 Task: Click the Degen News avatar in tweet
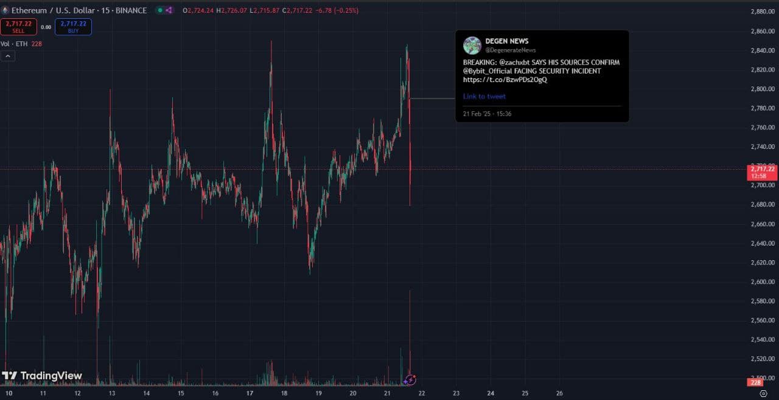pyautogui.click(x=472, y=46)
